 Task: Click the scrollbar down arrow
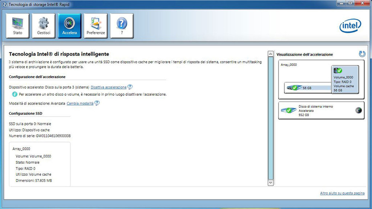(270, 183)
